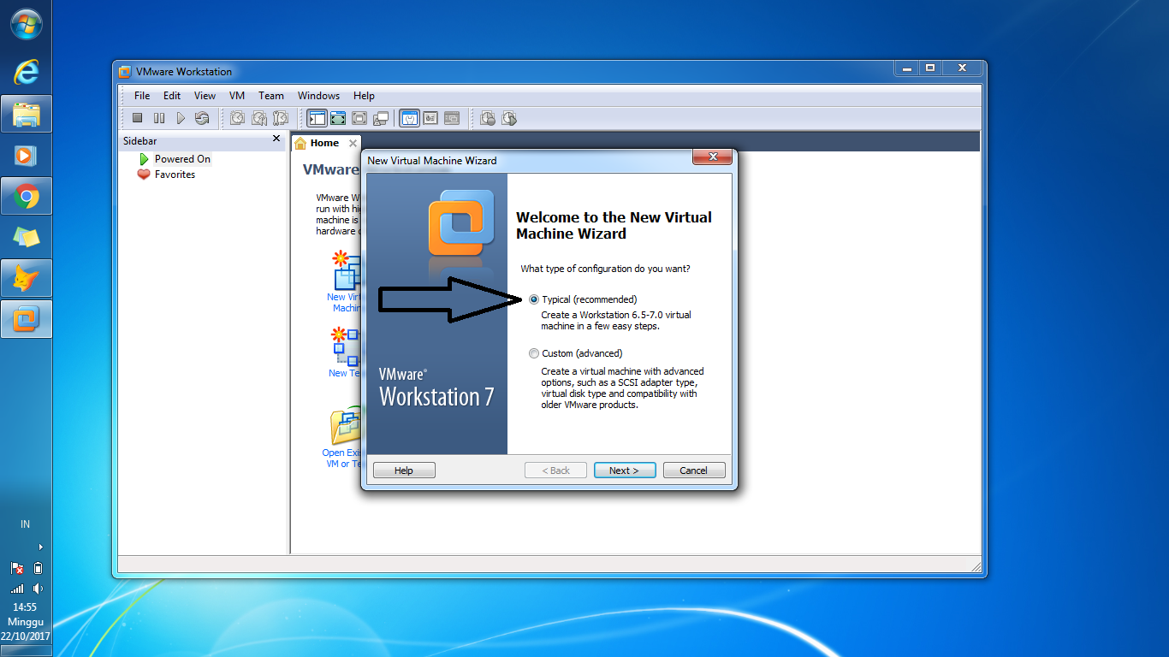Image resolution: width=1169 pixels, height=657 pixels.
Task: Click the Show desktop strip below the date
Action: pyautogui.click(x=26, y=650)
